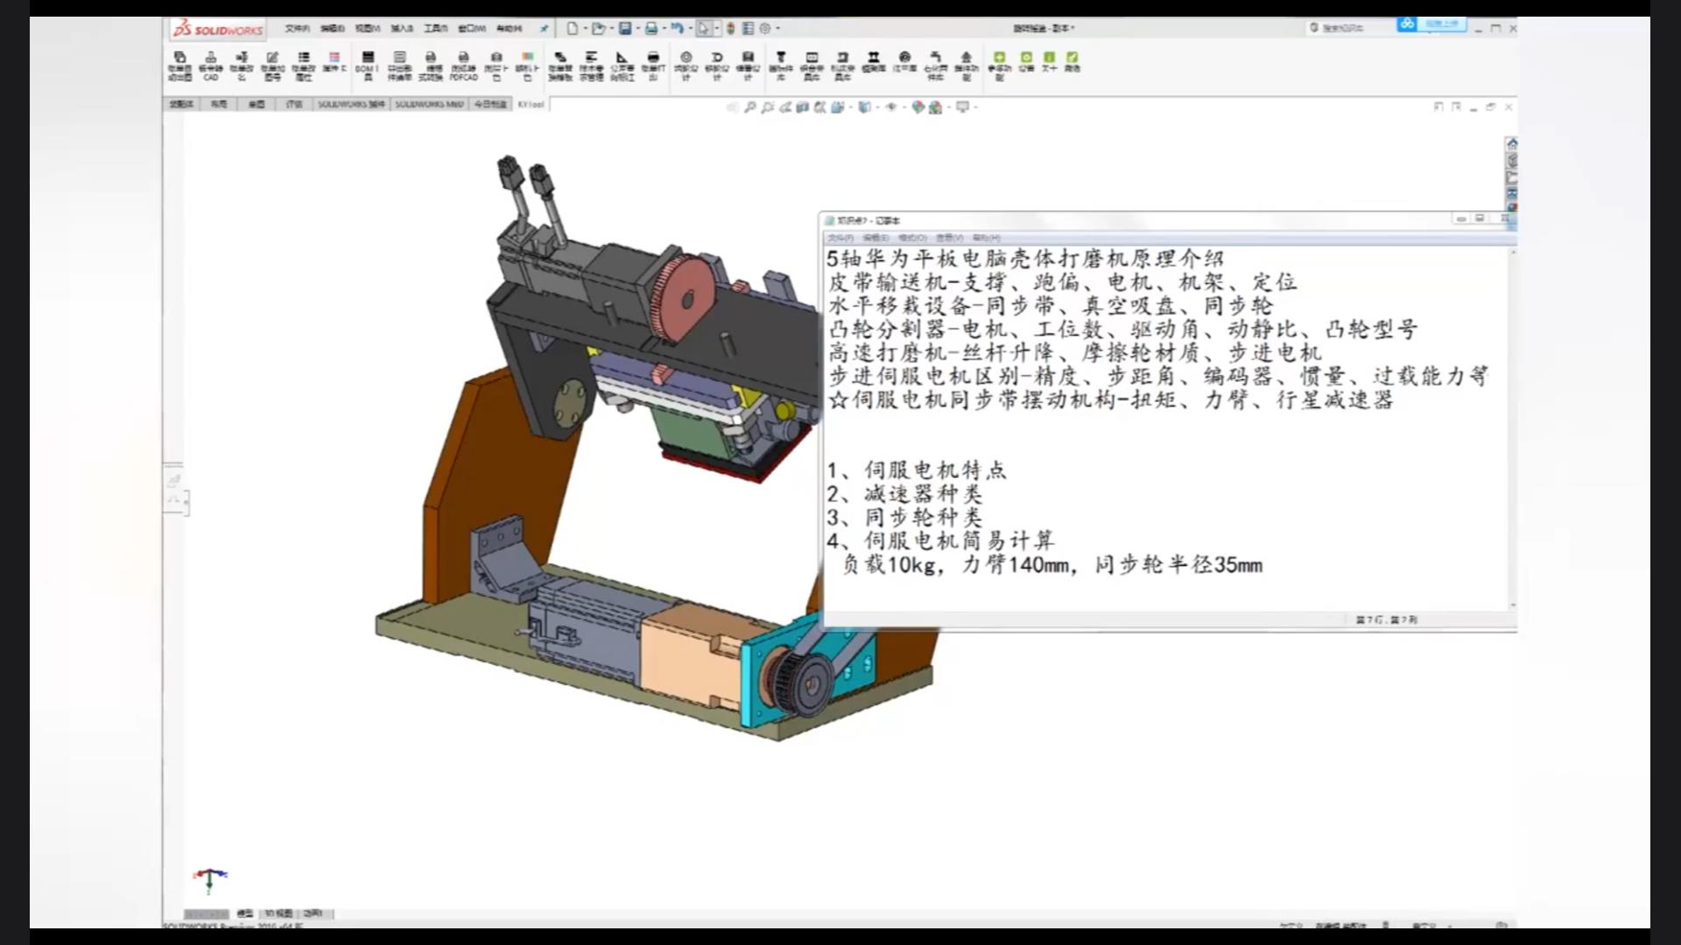
Task: Click the Save icon in quick toolbar
Action: click(x=625, y=28)
